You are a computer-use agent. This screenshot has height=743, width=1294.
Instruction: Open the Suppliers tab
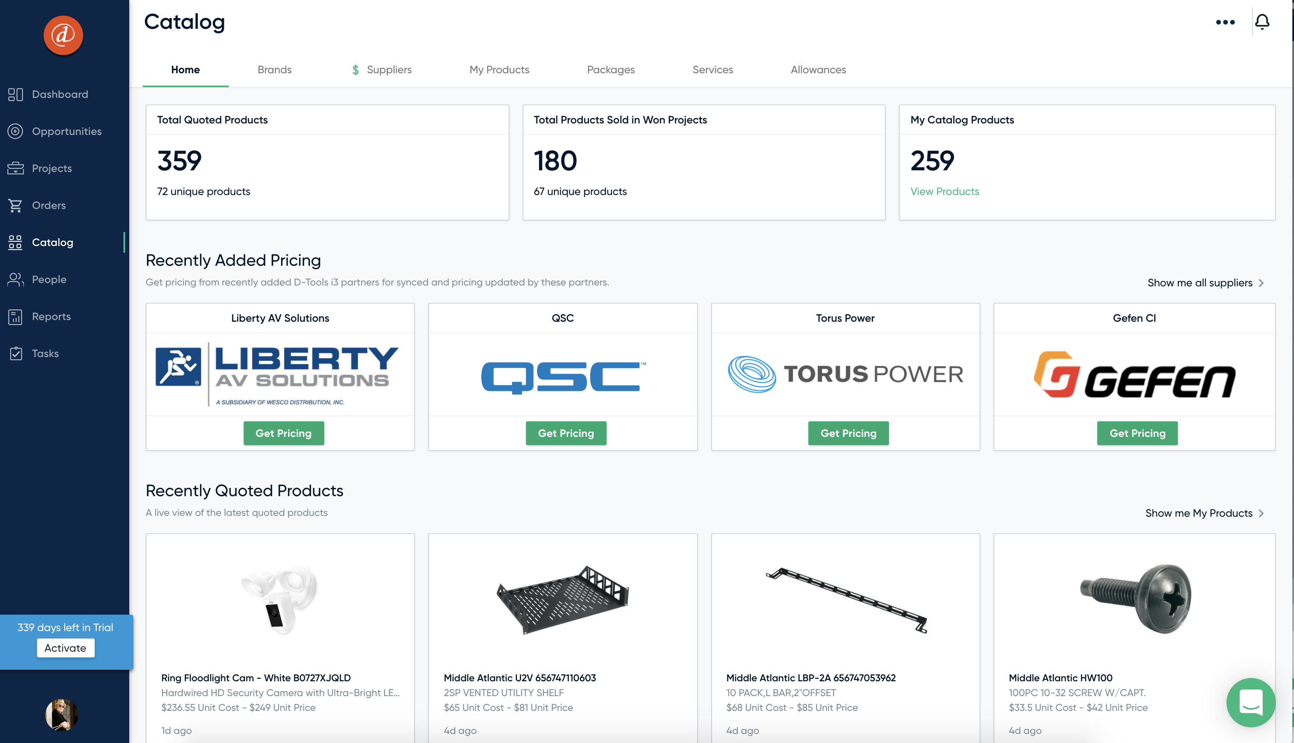[x=382, y=70]
